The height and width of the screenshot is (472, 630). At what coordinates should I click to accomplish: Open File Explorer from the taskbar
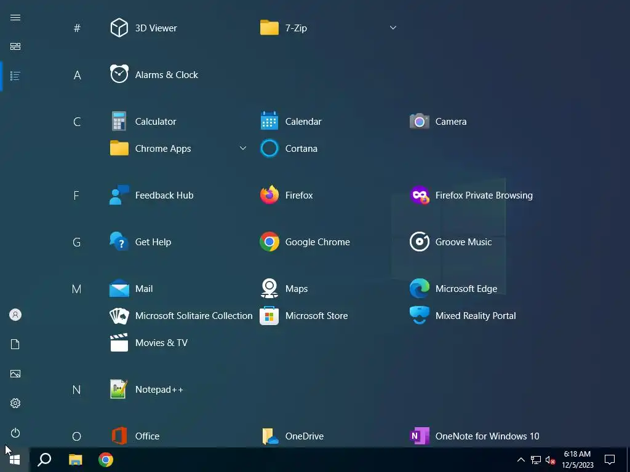coord(75,460)
